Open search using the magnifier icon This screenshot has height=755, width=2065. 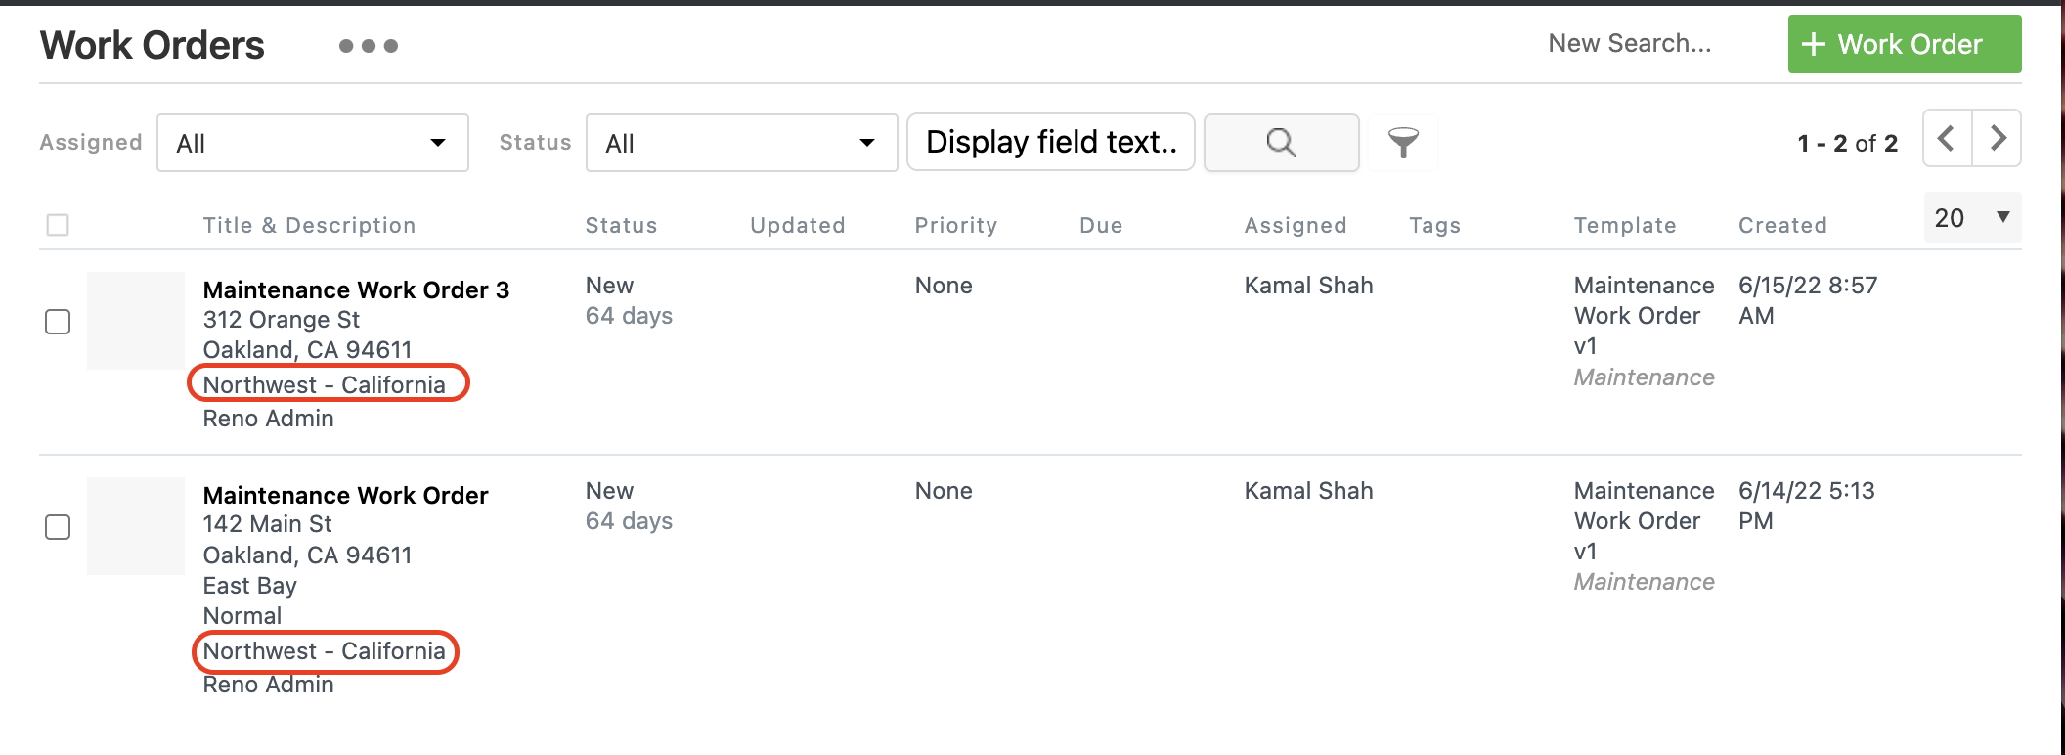click(1281, 143)
